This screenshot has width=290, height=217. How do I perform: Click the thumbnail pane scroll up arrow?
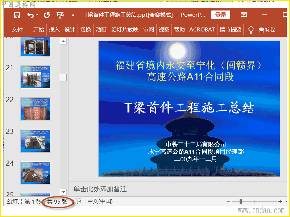(x=63, y=41)
